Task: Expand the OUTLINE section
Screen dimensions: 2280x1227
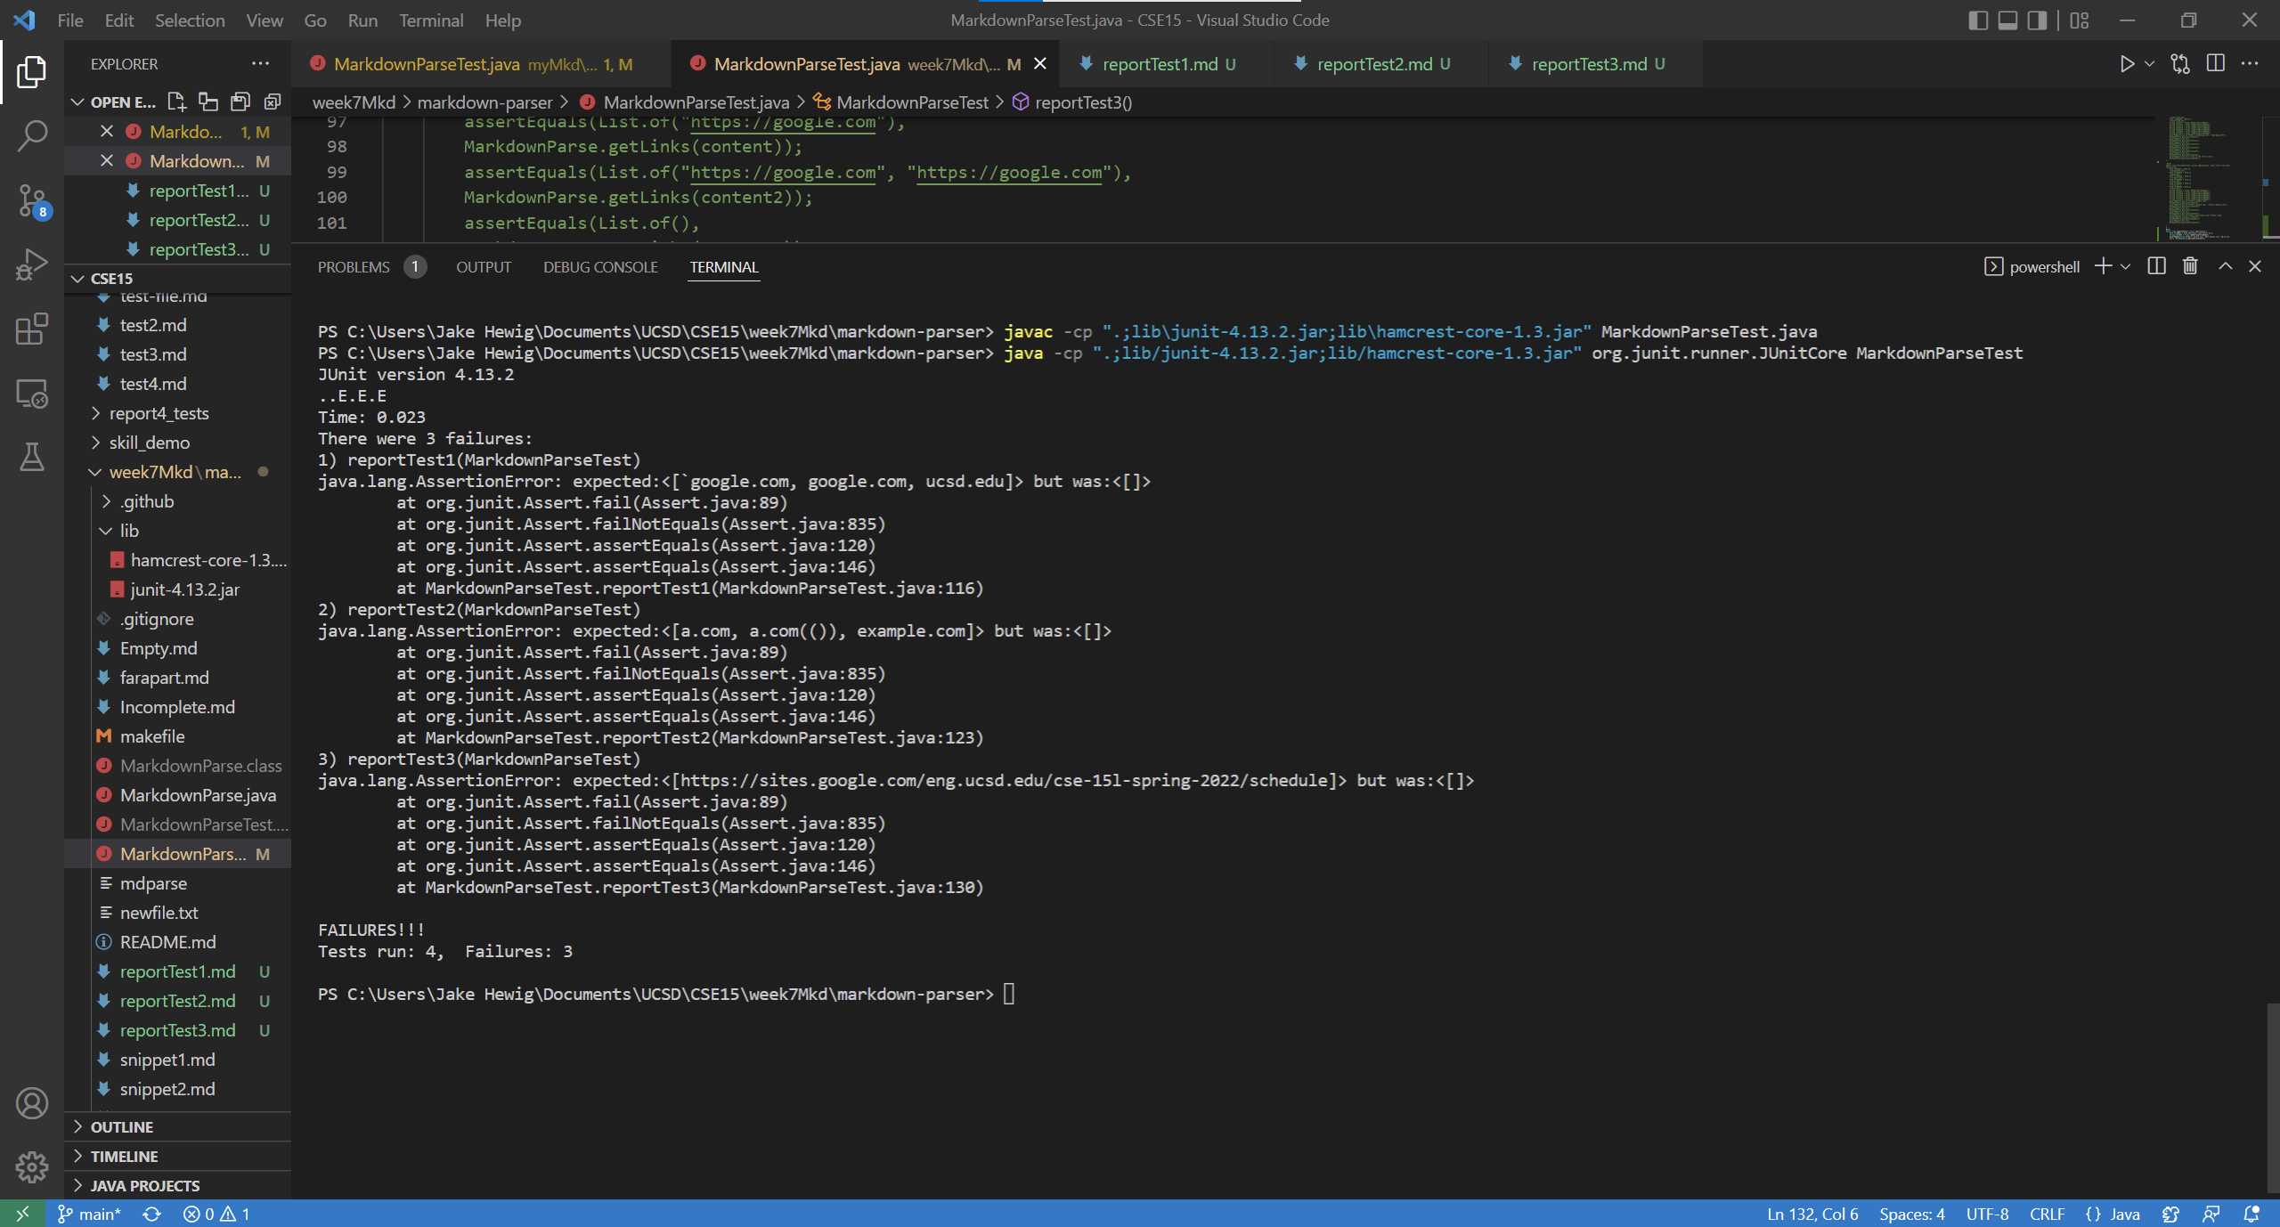Action: click(x=122, y=1126)
